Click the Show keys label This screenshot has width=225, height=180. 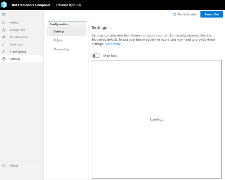click(110, 56)
